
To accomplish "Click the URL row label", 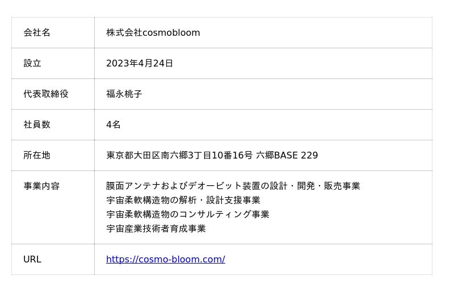I will click(32, 259).
